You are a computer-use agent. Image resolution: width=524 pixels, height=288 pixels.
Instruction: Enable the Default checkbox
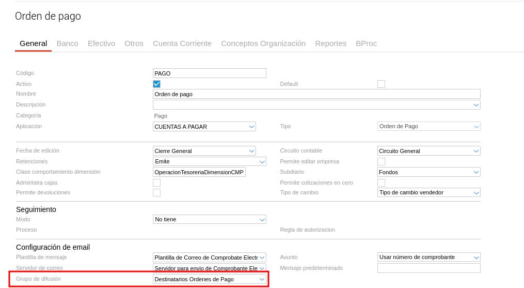pos(381,84)
